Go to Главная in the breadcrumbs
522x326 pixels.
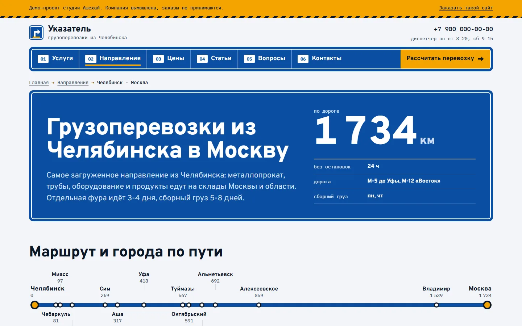coord(39,83)
